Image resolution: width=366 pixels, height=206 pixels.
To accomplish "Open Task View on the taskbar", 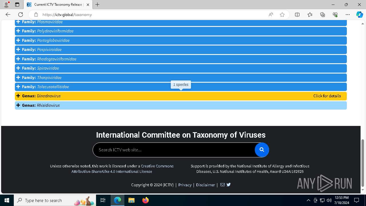I will tap(103, 200).
